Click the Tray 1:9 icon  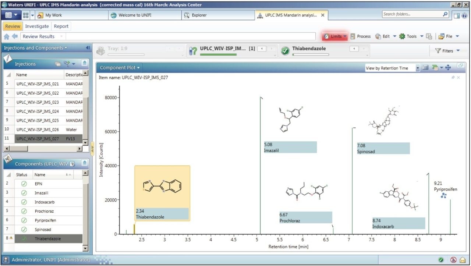coord(100,51)
